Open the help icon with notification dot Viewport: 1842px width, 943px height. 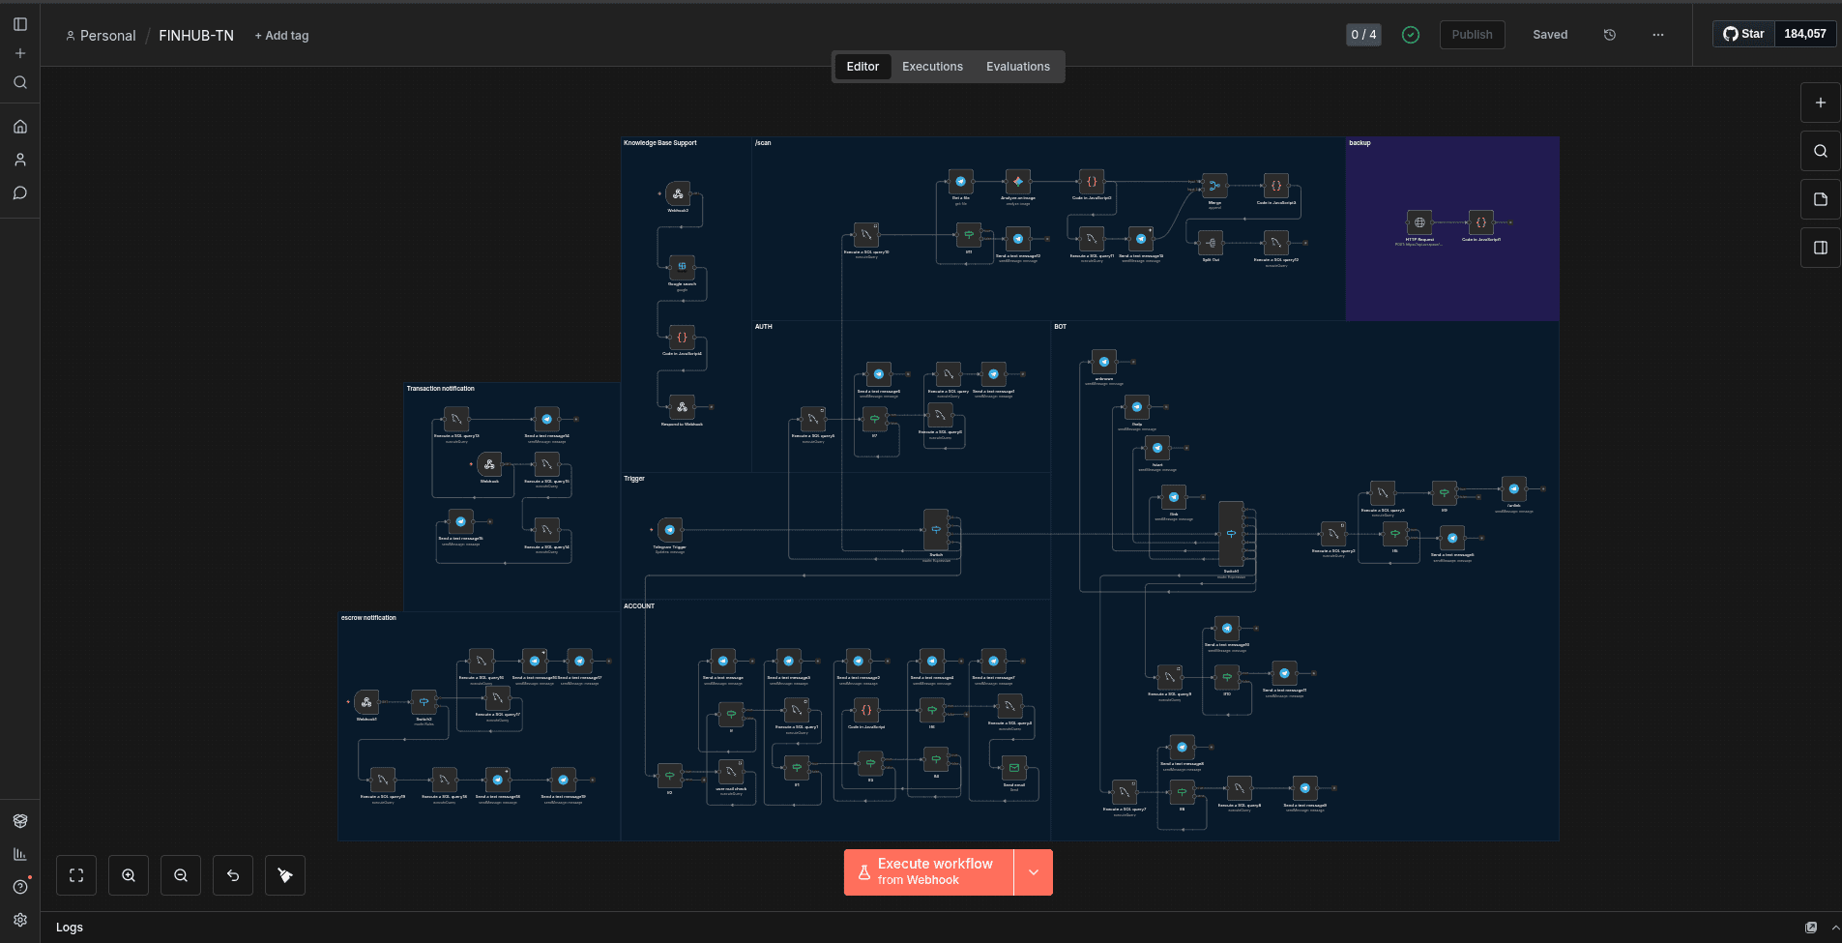(20, 887)
